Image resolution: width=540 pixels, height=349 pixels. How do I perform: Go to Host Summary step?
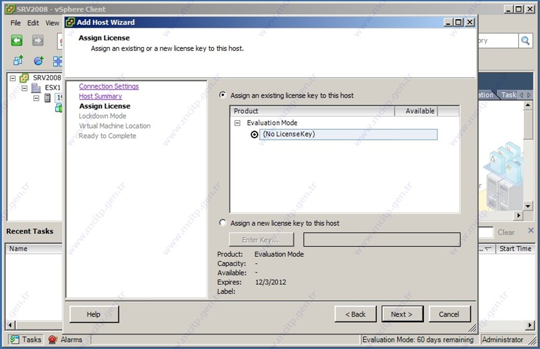[x=101, y=96]
